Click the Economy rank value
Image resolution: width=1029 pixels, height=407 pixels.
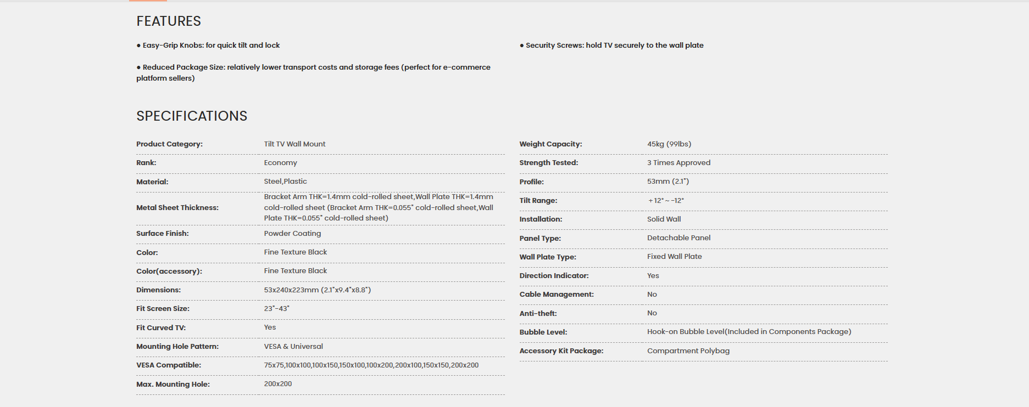tap(280, 163)
